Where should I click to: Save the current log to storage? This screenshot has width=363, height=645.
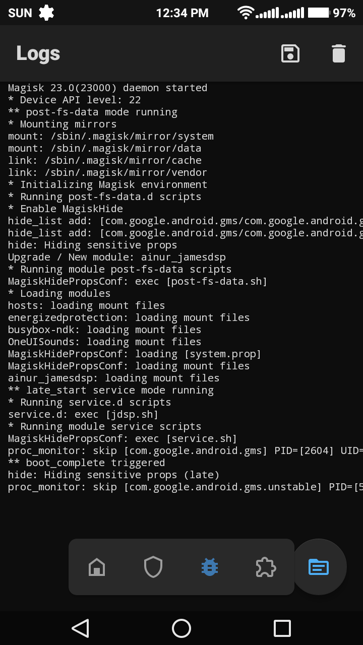pyautogui.click(x=289, y=53)
